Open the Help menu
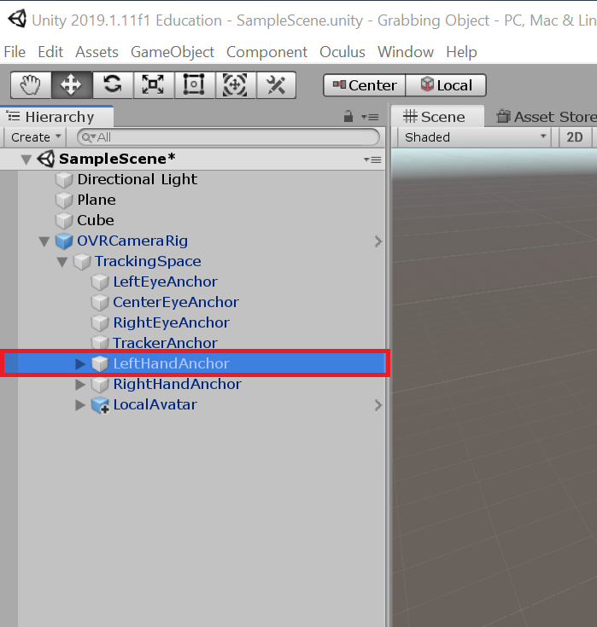597x627 pixels. pos(462,52)
